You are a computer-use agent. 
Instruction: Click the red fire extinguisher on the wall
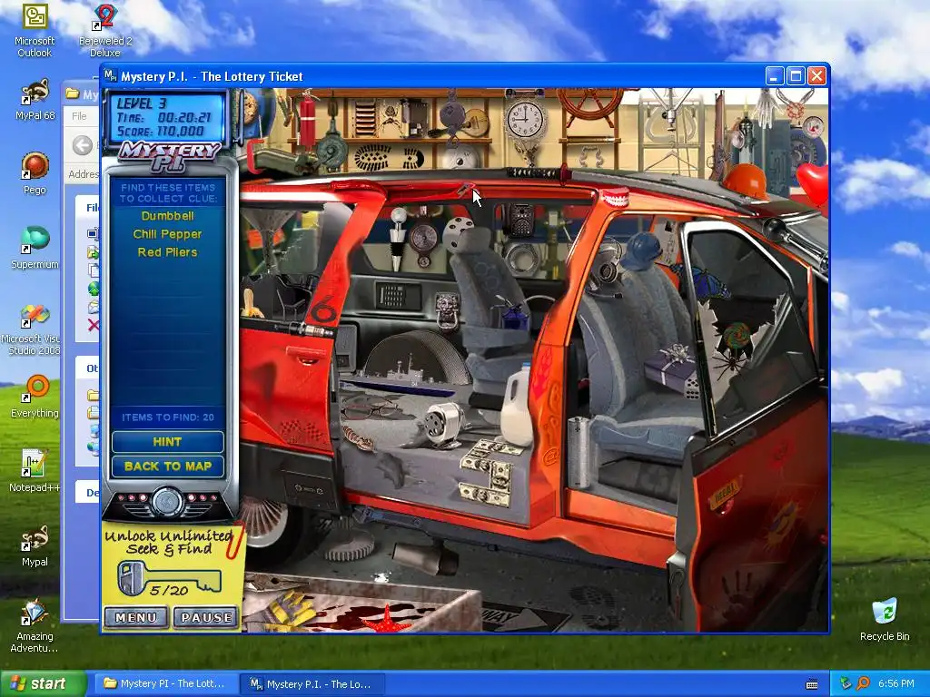(x=307, y=120)
